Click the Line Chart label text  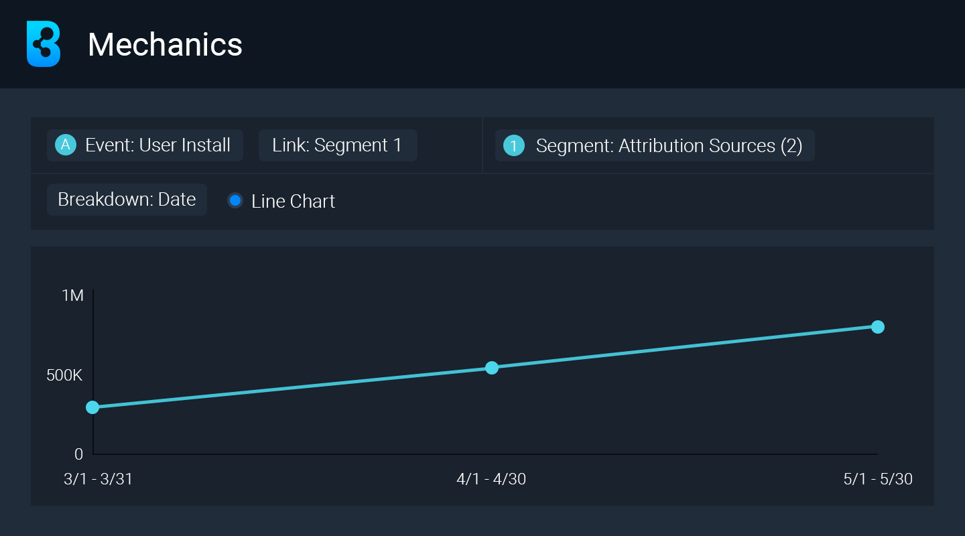293,201
